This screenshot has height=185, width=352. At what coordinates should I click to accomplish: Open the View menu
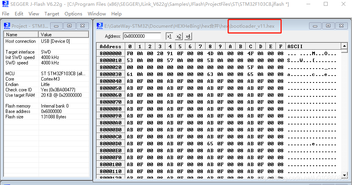tap(34, 13)
